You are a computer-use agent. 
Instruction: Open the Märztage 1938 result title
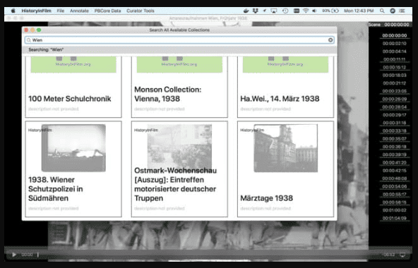[267, 198]
